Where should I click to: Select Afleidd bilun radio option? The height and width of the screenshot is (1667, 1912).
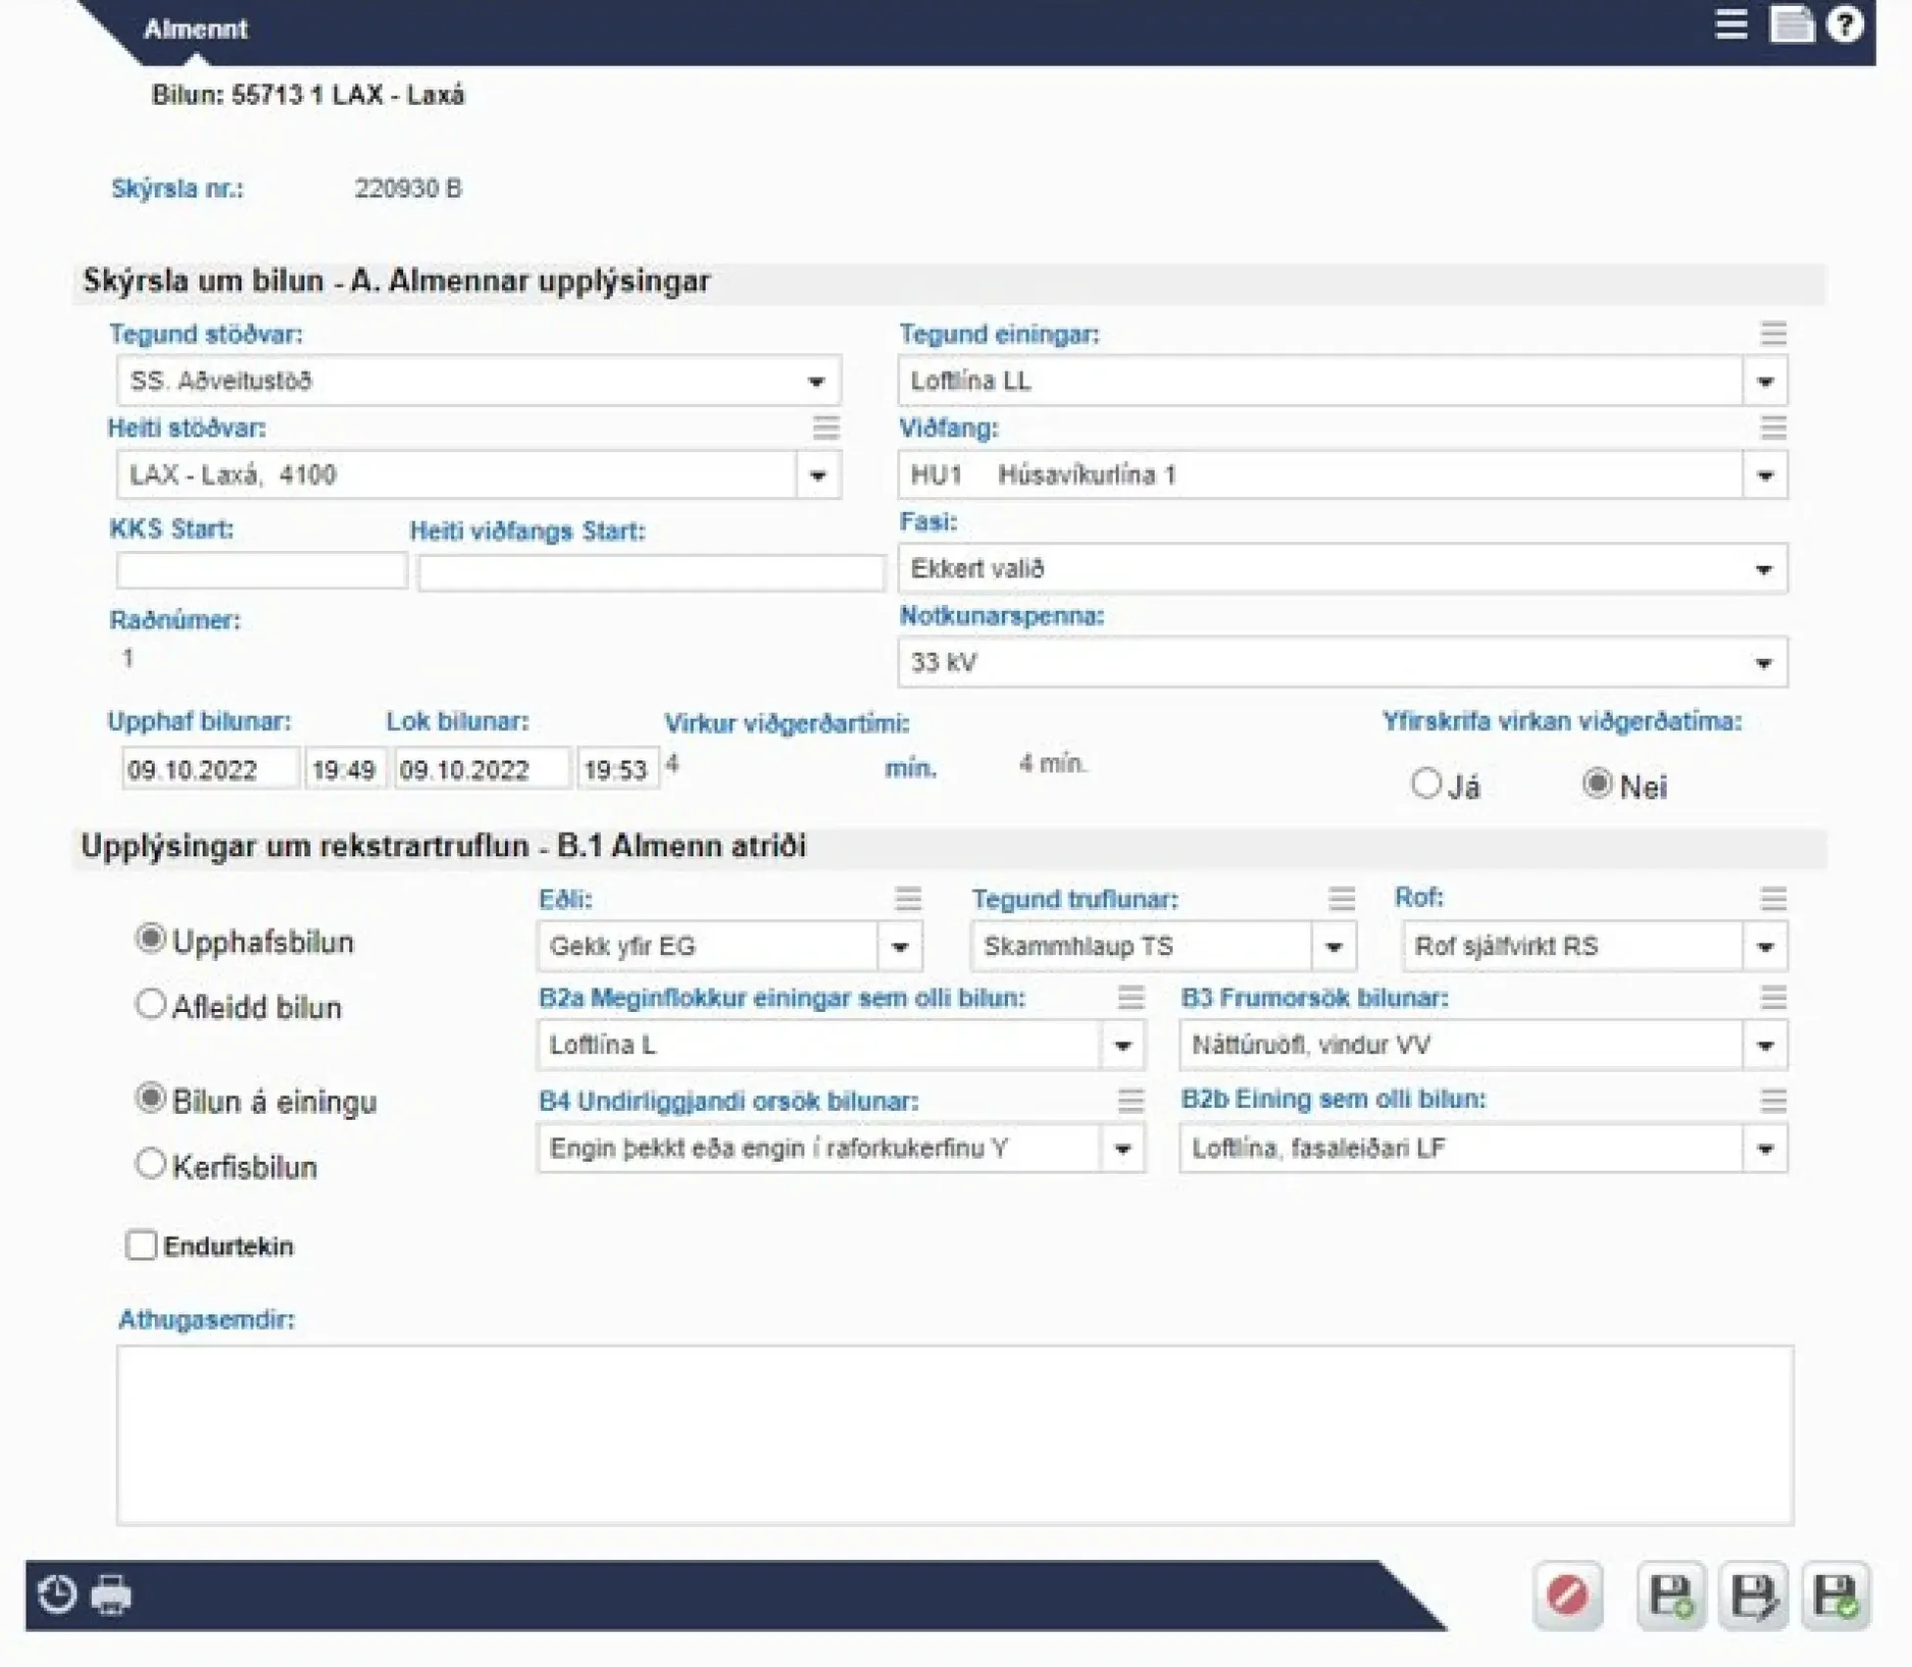pyautogui.click(x=150, y=1004)
